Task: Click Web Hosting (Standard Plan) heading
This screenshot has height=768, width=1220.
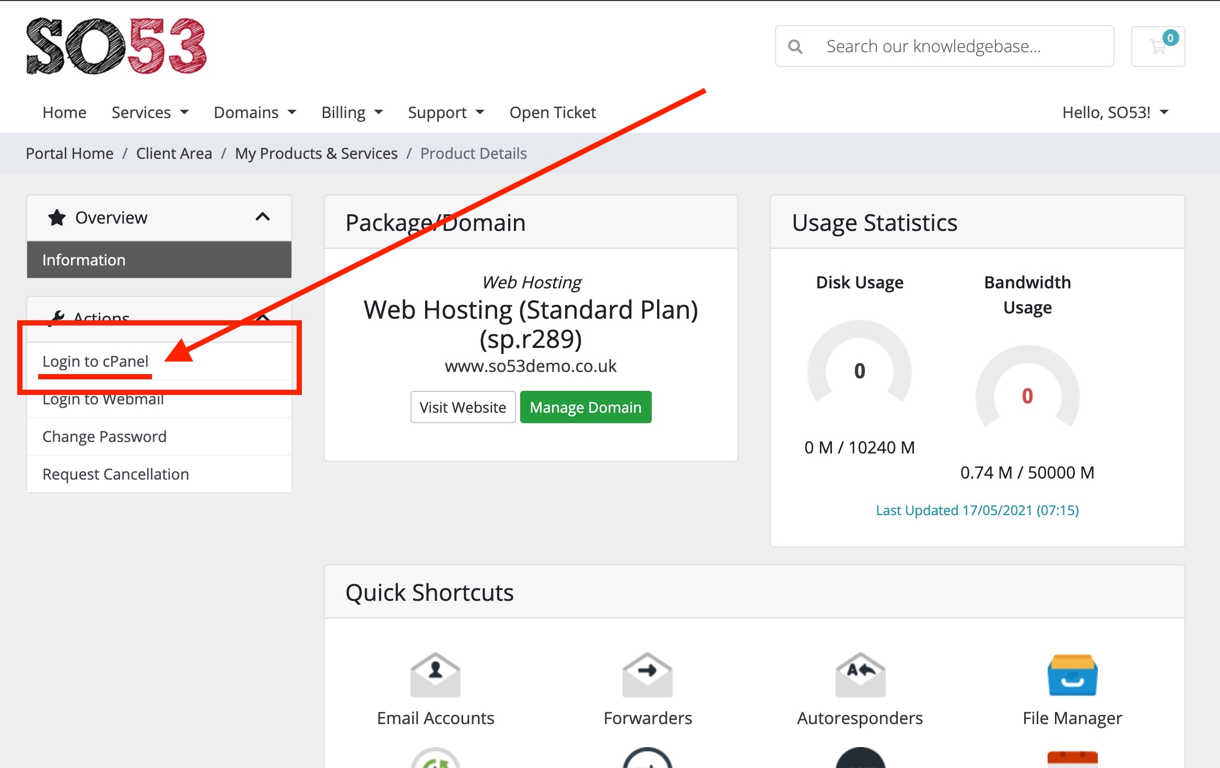Action: tap(531, 324)
